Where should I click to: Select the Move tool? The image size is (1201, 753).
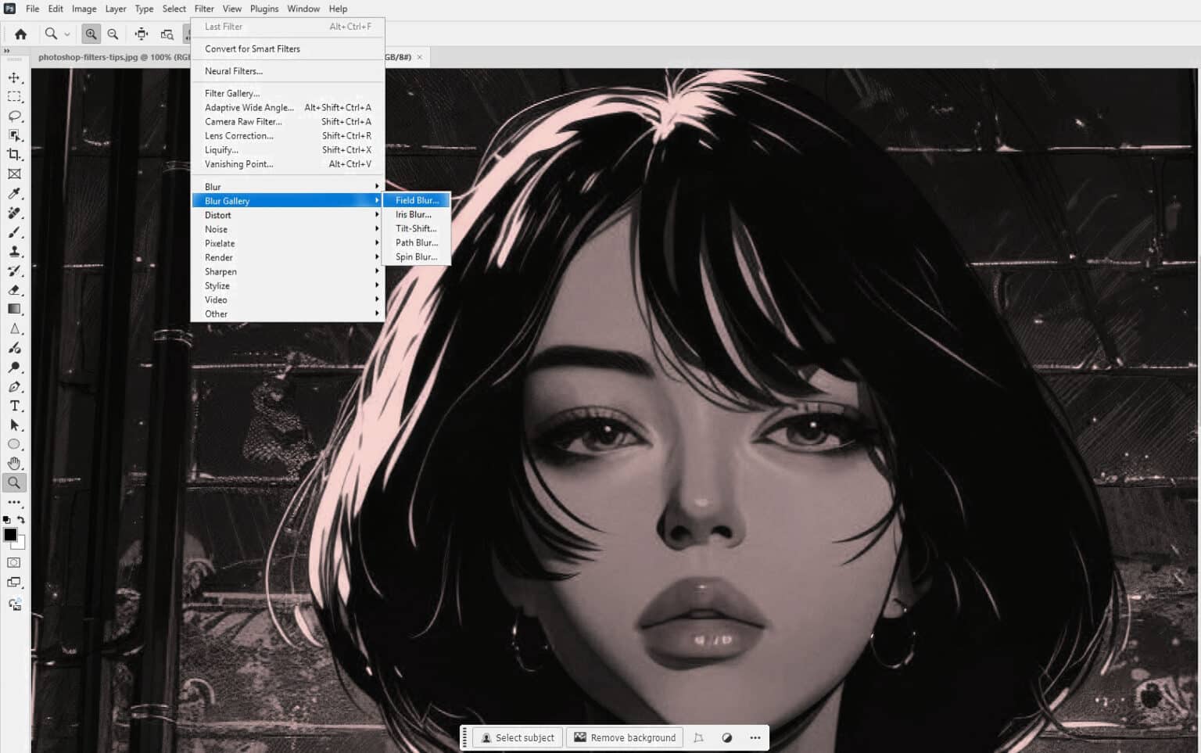point(14,78)
